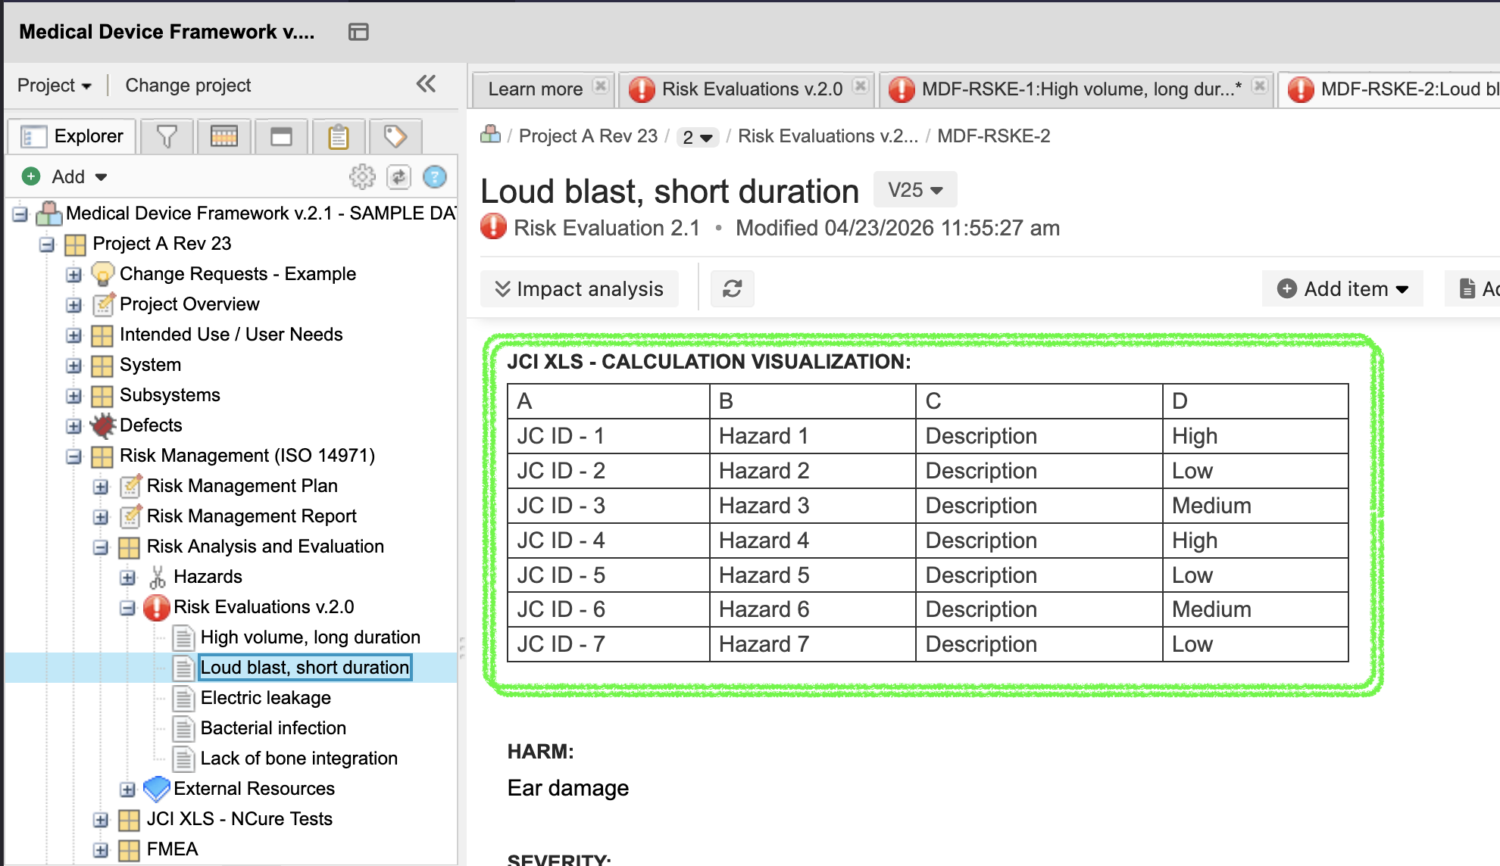The height and width of the screenshot is (866, 1500).
Task: Open the V25 version dropdown
Action: click(914, 189)
